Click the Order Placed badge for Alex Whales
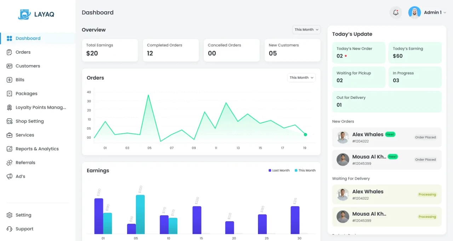 [426, 137]
